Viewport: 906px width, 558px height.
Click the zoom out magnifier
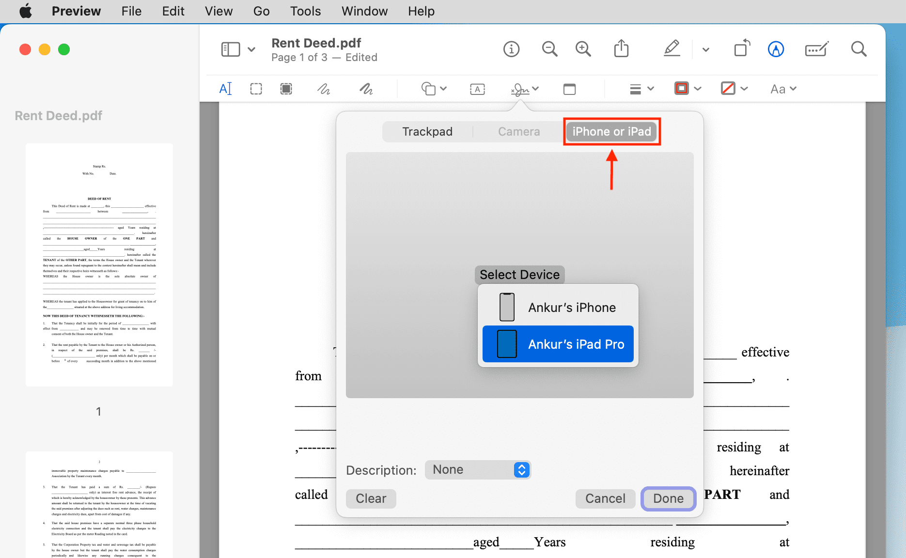click(549, 49)
